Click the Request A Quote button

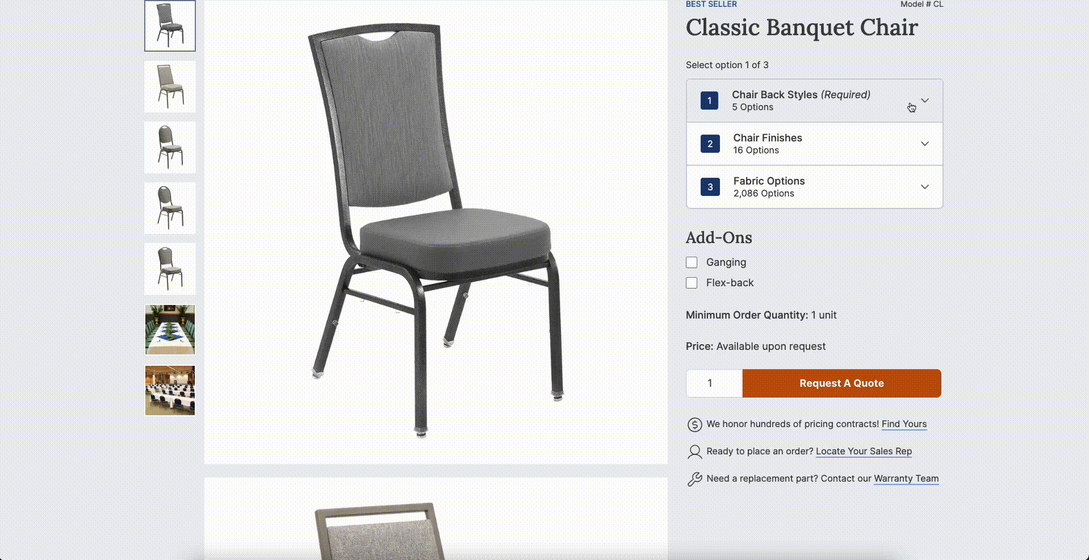[x=841, y=383]
